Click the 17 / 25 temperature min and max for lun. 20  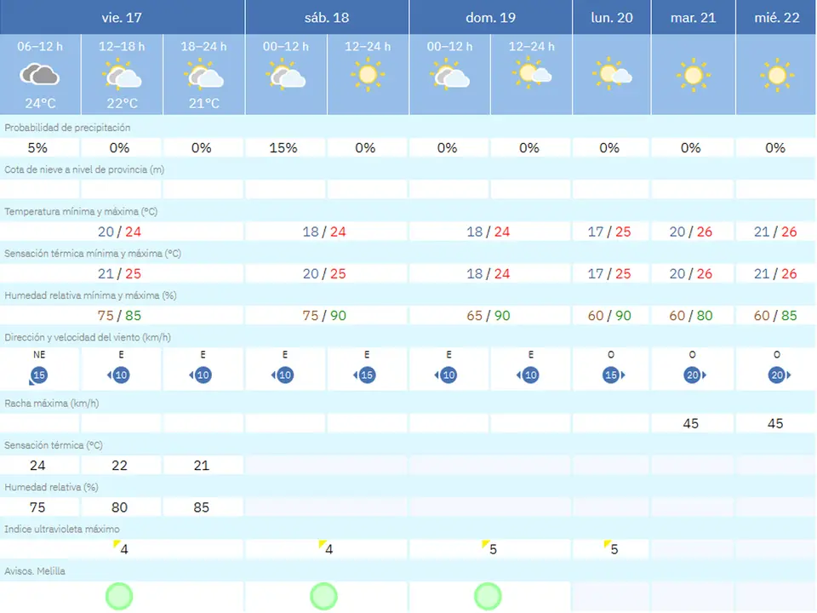click(609, 232)
